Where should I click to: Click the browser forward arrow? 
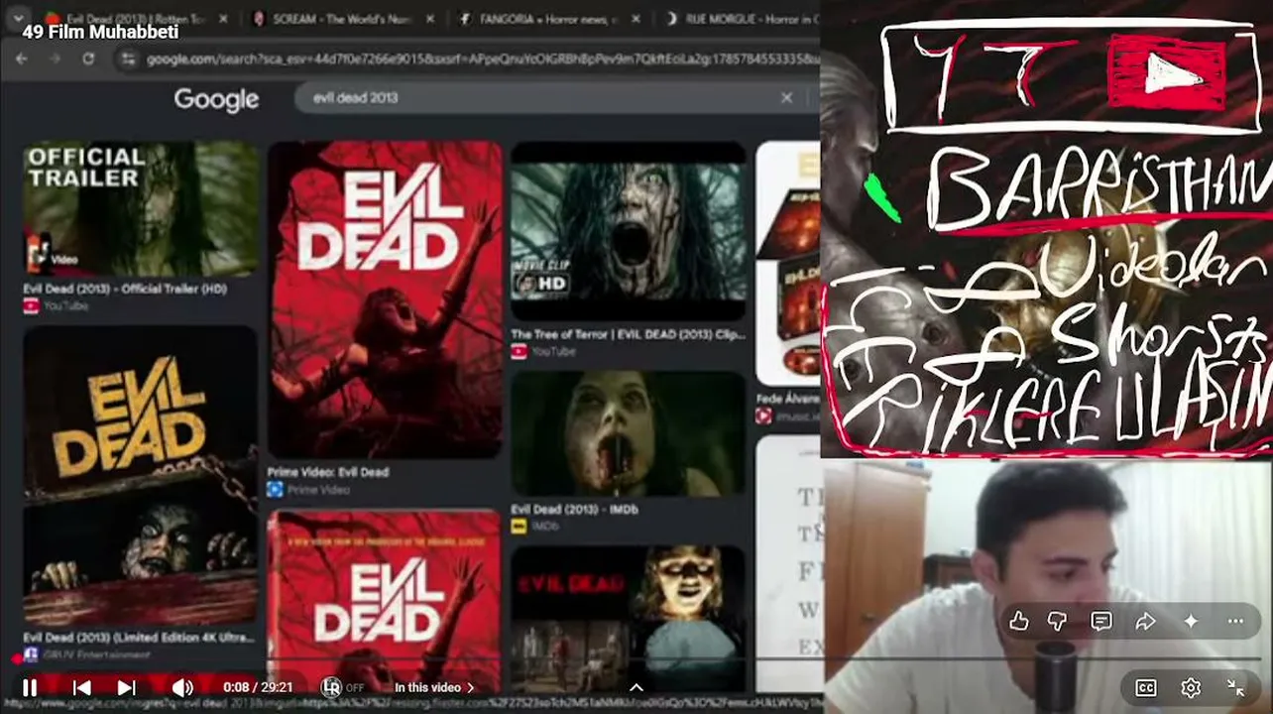55,59
